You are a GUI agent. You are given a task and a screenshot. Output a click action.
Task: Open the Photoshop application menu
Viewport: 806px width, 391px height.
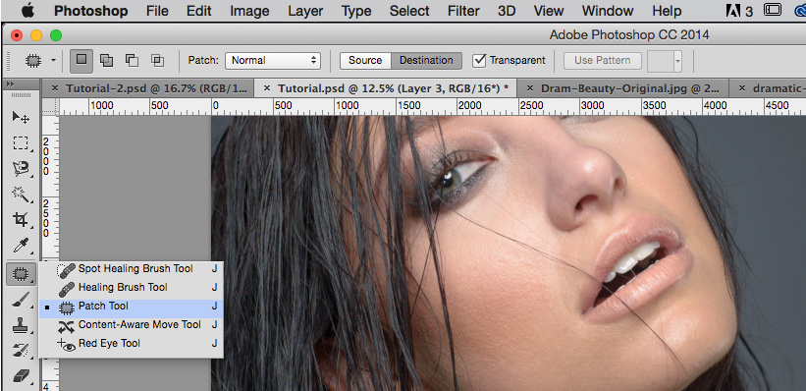(x=91, y=11)
